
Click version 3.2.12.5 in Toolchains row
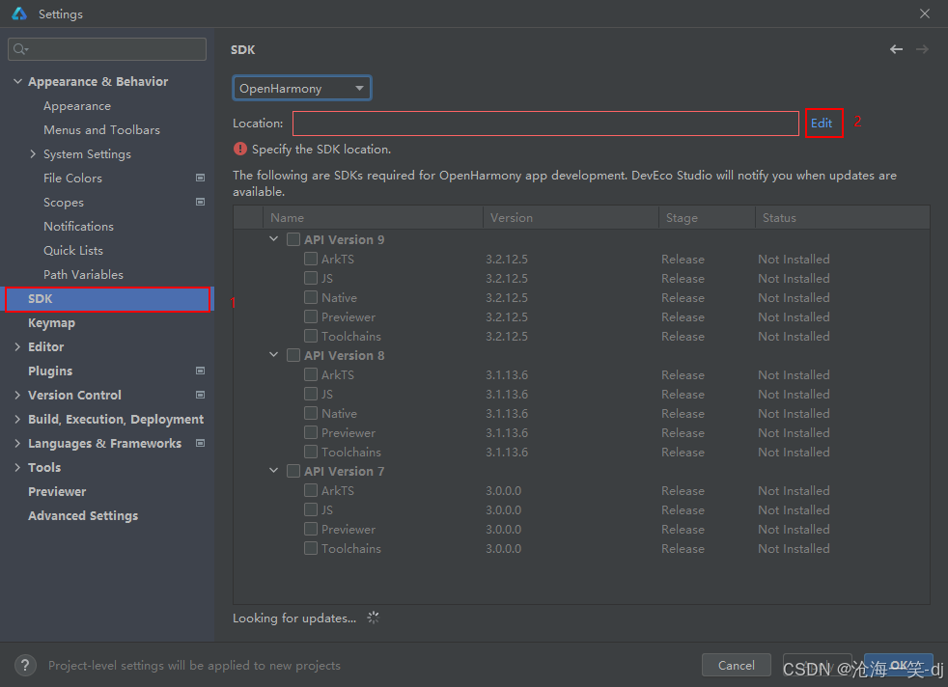click(507, 336)
